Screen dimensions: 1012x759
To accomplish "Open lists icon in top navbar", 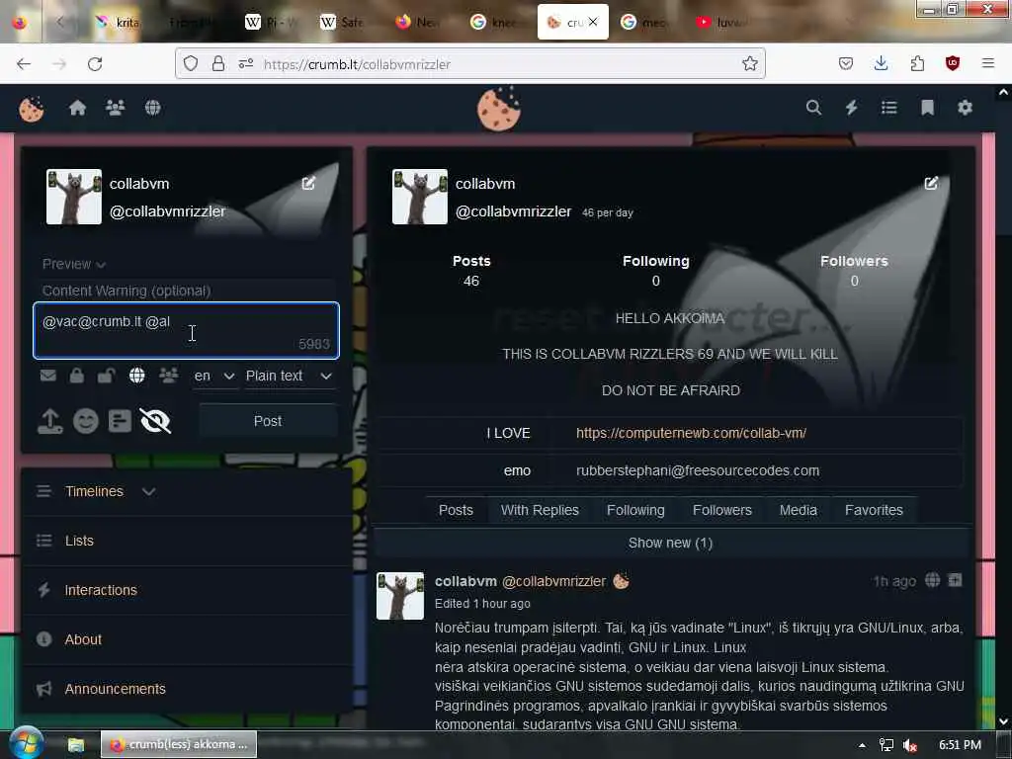I will pyautogui.click(x=889, y=108).
